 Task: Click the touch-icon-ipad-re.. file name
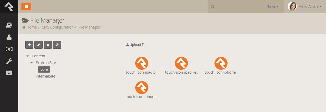[182, 72]
